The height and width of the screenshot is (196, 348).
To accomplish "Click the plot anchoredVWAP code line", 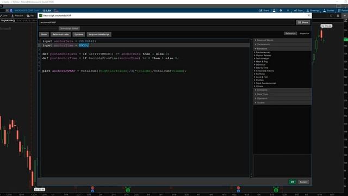I will click(115, 71).
